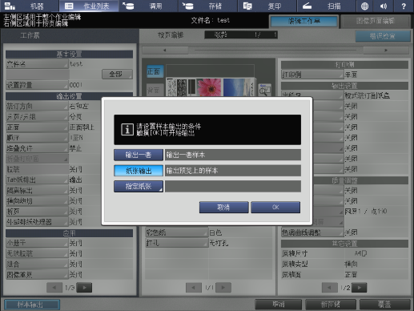Open the 打孔 setting
This screenshot has height=311, width=414.
pos(177,243)
